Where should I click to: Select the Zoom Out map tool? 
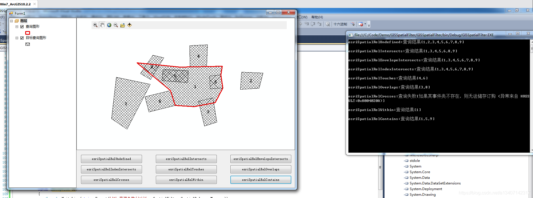coord(116,25)
